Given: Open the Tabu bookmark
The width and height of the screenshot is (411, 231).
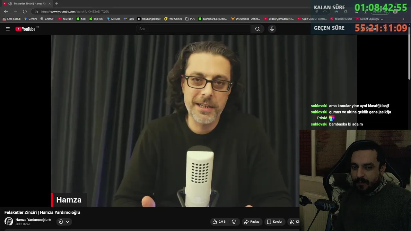Looking at the screenshot, I should coord(129,19).
